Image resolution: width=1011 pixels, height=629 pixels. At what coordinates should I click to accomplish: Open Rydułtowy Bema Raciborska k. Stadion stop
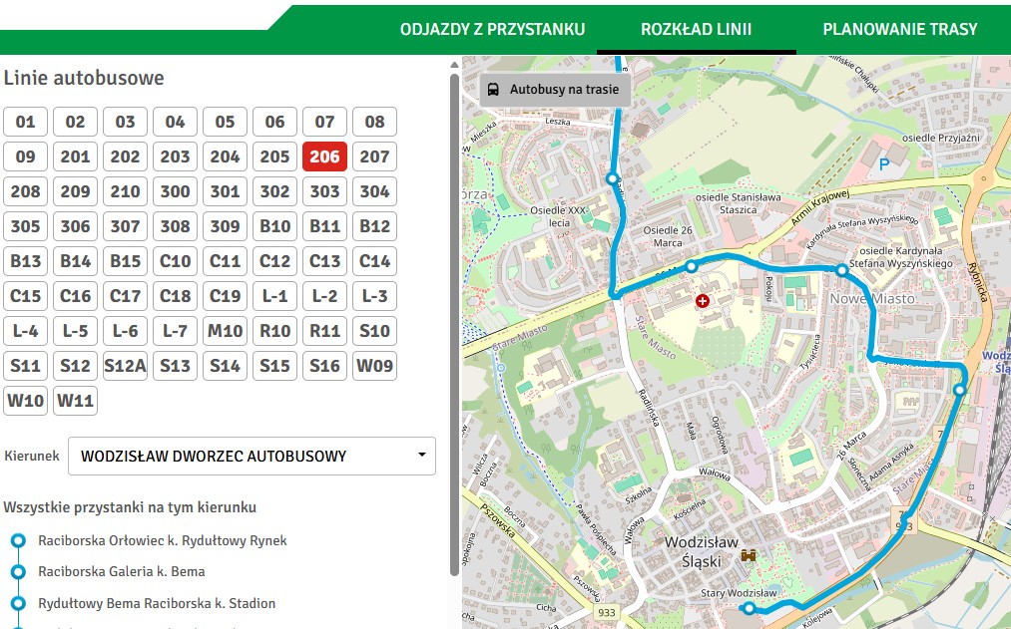tap(156, 603)
